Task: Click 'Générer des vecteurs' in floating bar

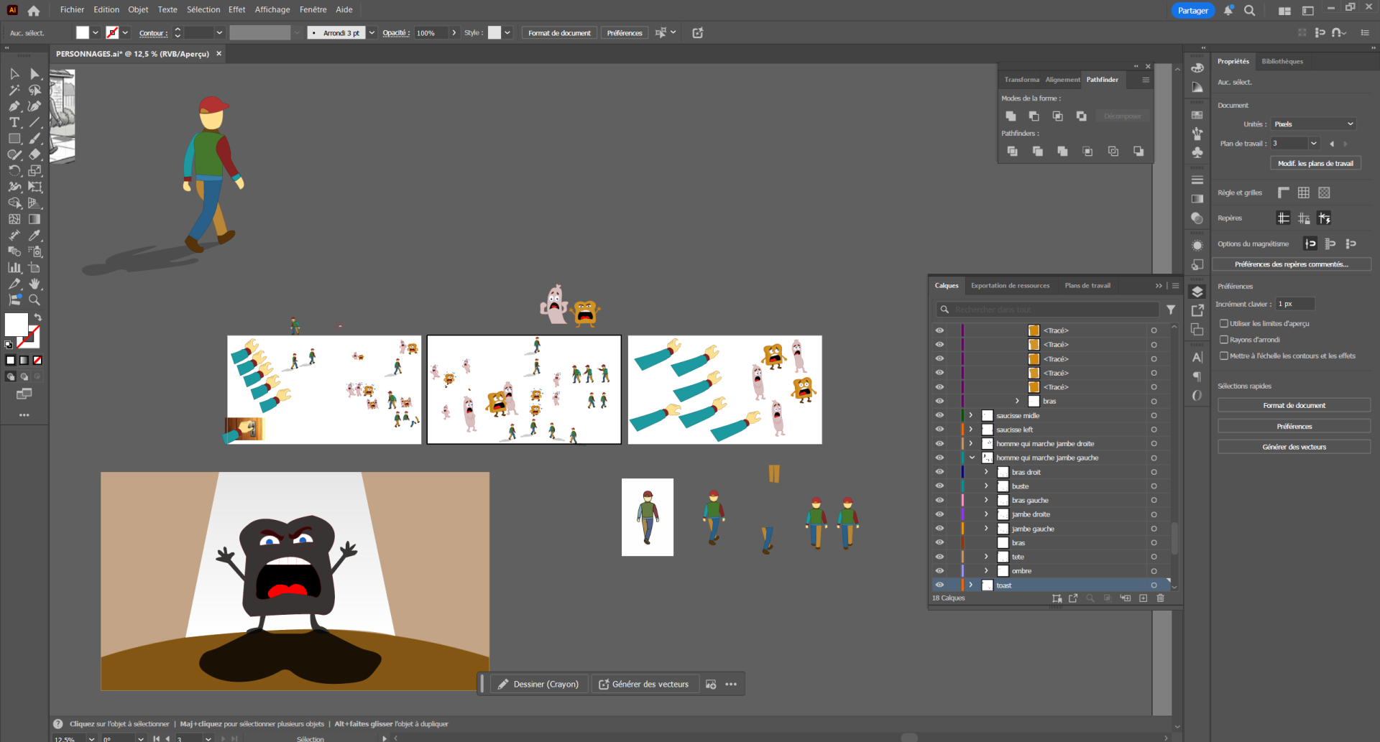Action: [644, 685]
